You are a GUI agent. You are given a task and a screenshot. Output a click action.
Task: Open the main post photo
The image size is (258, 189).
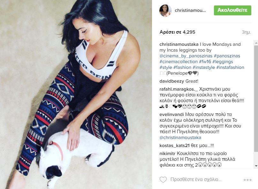[x=76, y=94]
